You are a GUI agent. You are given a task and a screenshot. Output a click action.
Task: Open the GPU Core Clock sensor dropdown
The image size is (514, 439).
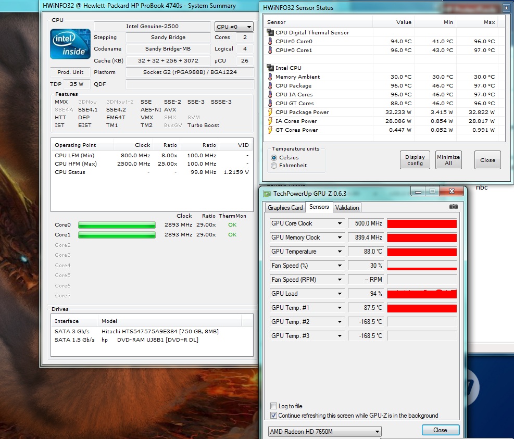[340, 223]
